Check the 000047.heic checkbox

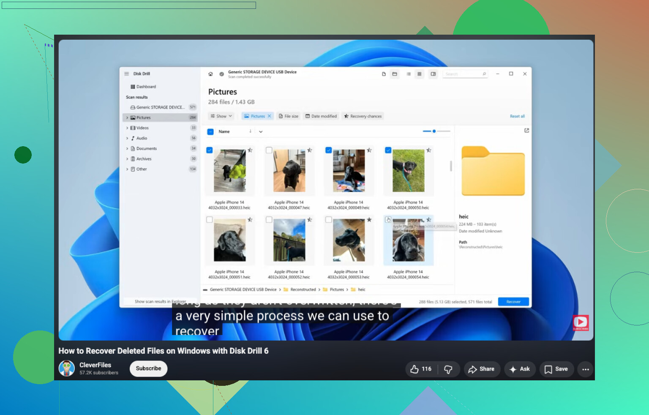269,150
